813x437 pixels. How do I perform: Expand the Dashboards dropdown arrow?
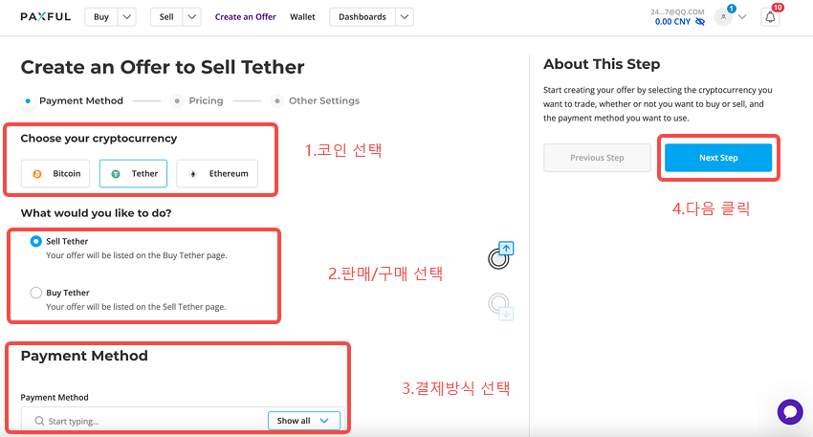(405, 17)
